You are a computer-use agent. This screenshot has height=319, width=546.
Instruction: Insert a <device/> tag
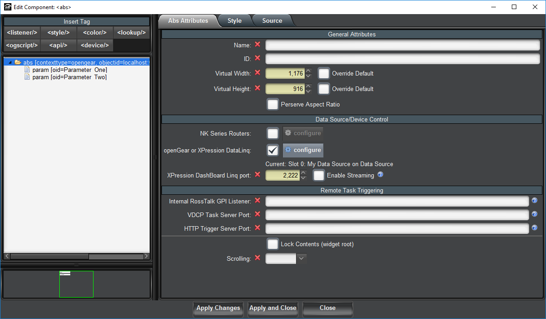95,45
